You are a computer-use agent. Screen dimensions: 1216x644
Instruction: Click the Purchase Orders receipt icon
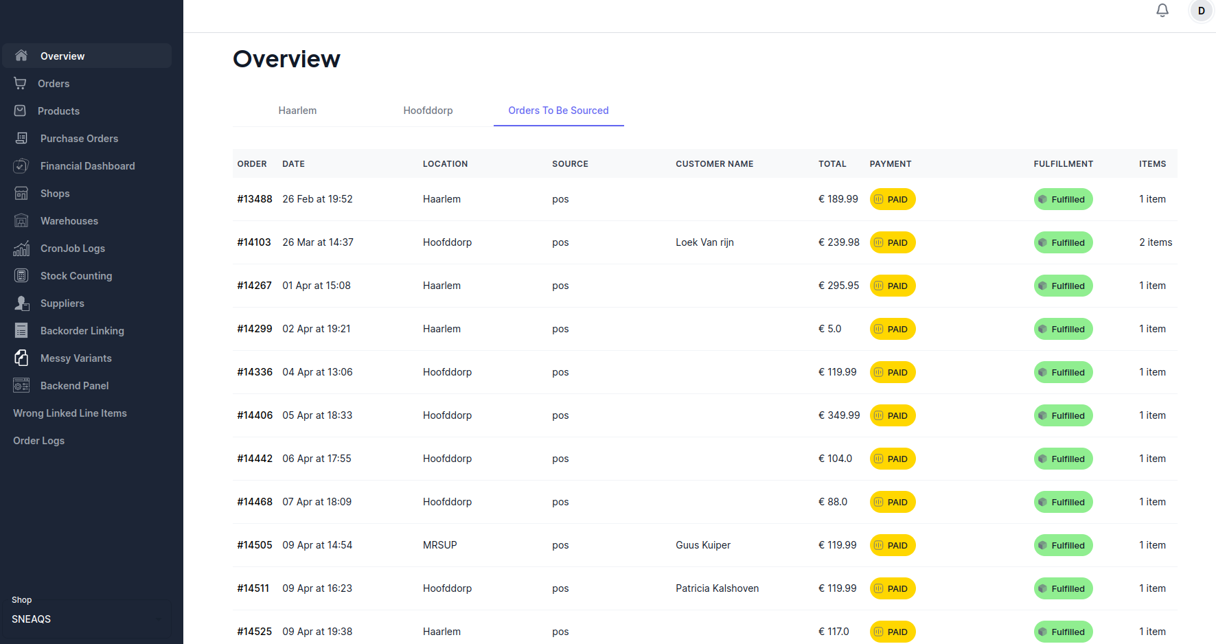[21, 138]
